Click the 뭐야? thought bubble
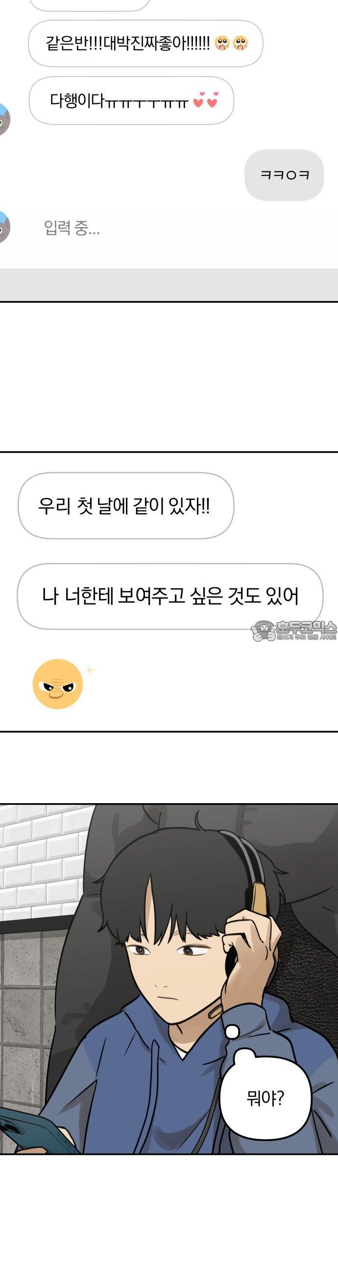Image resolution: width=338 pixels, height=1262 pixels. 265,1097
